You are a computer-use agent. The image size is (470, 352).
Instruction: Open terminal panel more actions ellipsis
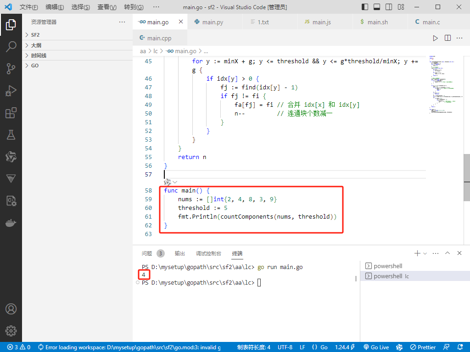coord(436,253)
